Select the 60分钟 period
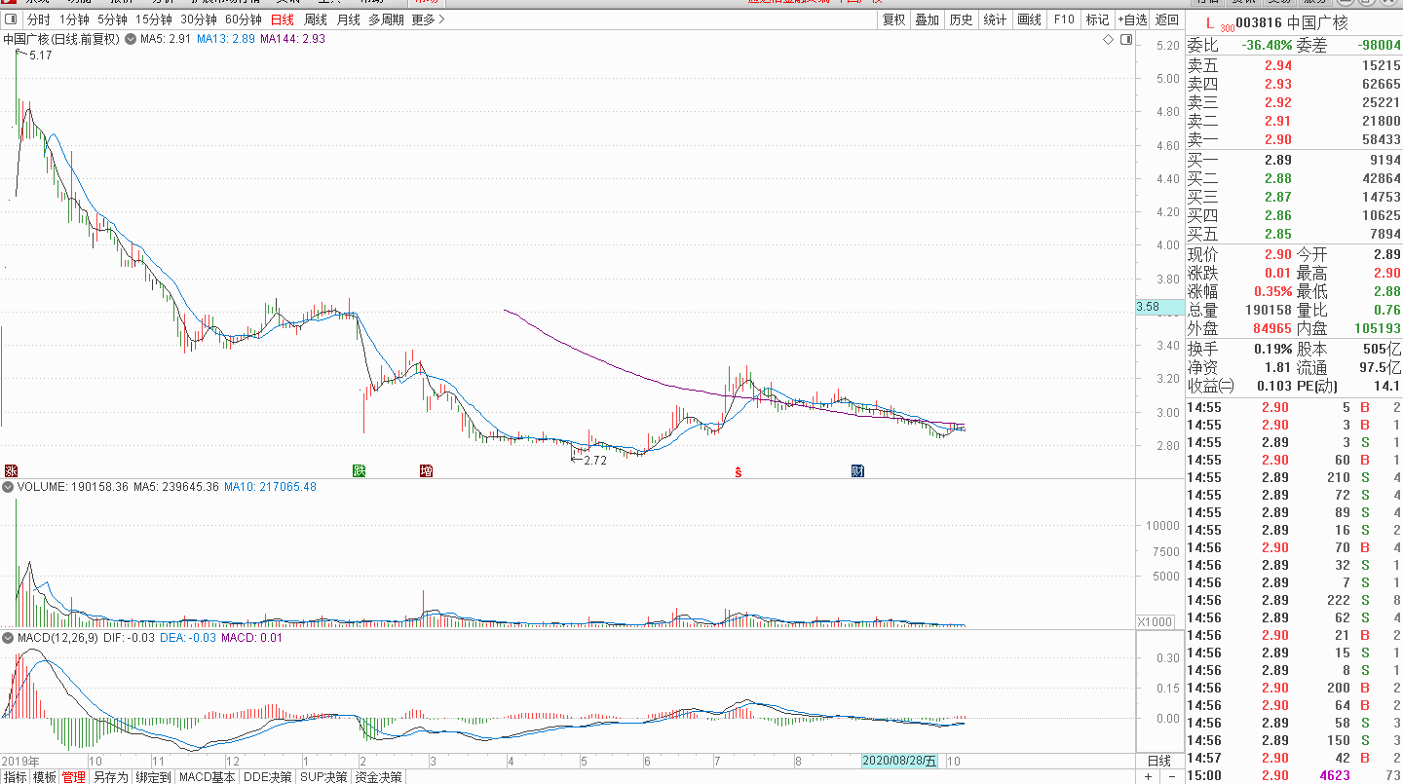This screenshot has width=1403, height=784. [243, 19]
